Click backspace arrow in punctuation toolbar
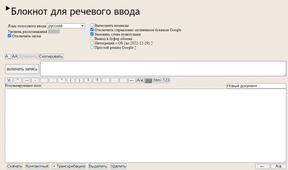The height and width of the screenshot is (170, 288). [132, 80]
